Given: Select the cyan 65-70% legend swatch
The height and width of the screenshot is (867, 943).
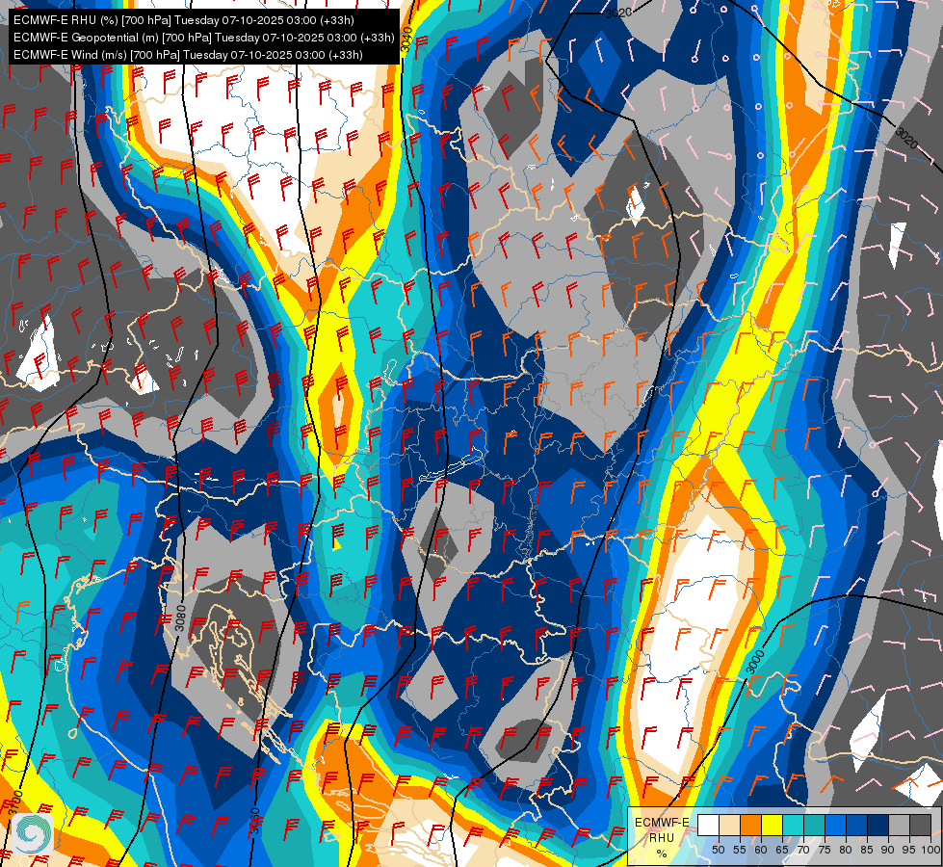Looking at the screenshot, I should (794, 825).
